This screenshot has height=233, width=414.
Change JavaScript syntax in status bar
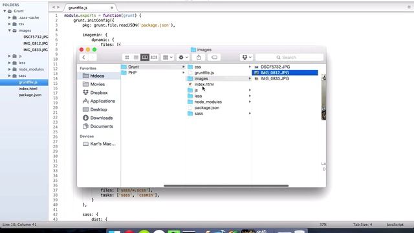click(395, 225)
